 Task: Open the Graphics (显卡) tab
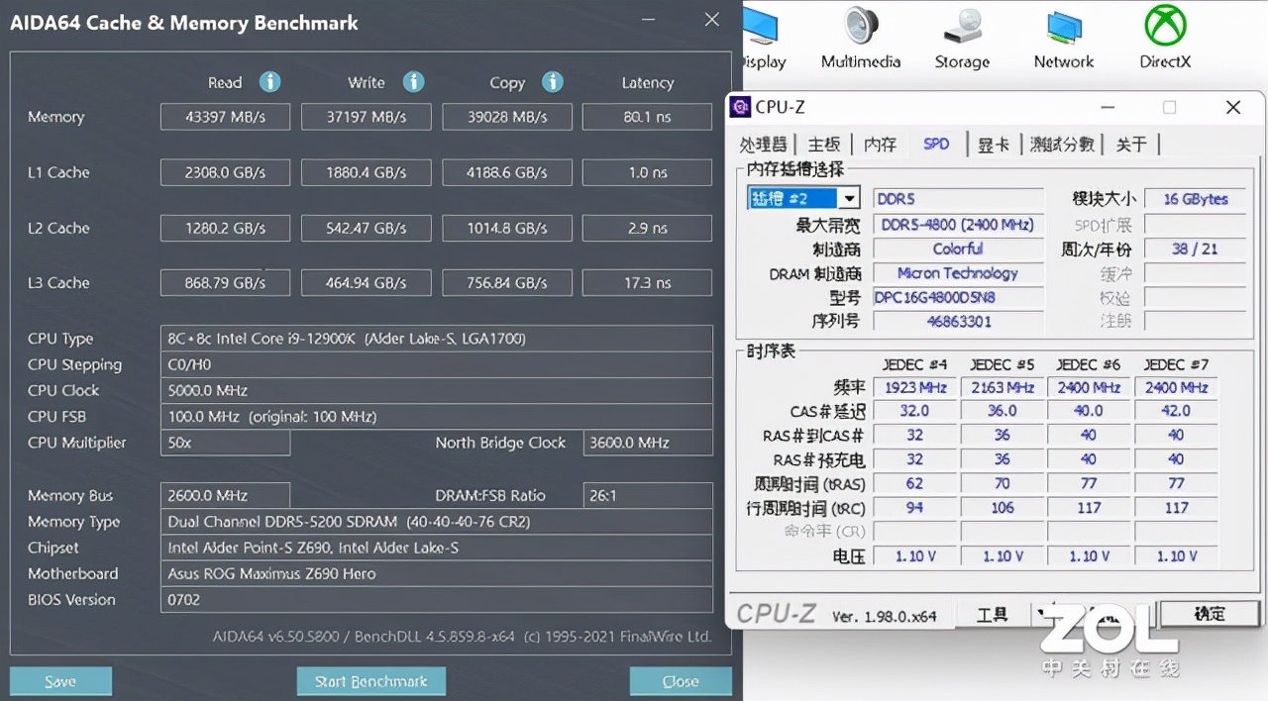[x=993, y=144]
